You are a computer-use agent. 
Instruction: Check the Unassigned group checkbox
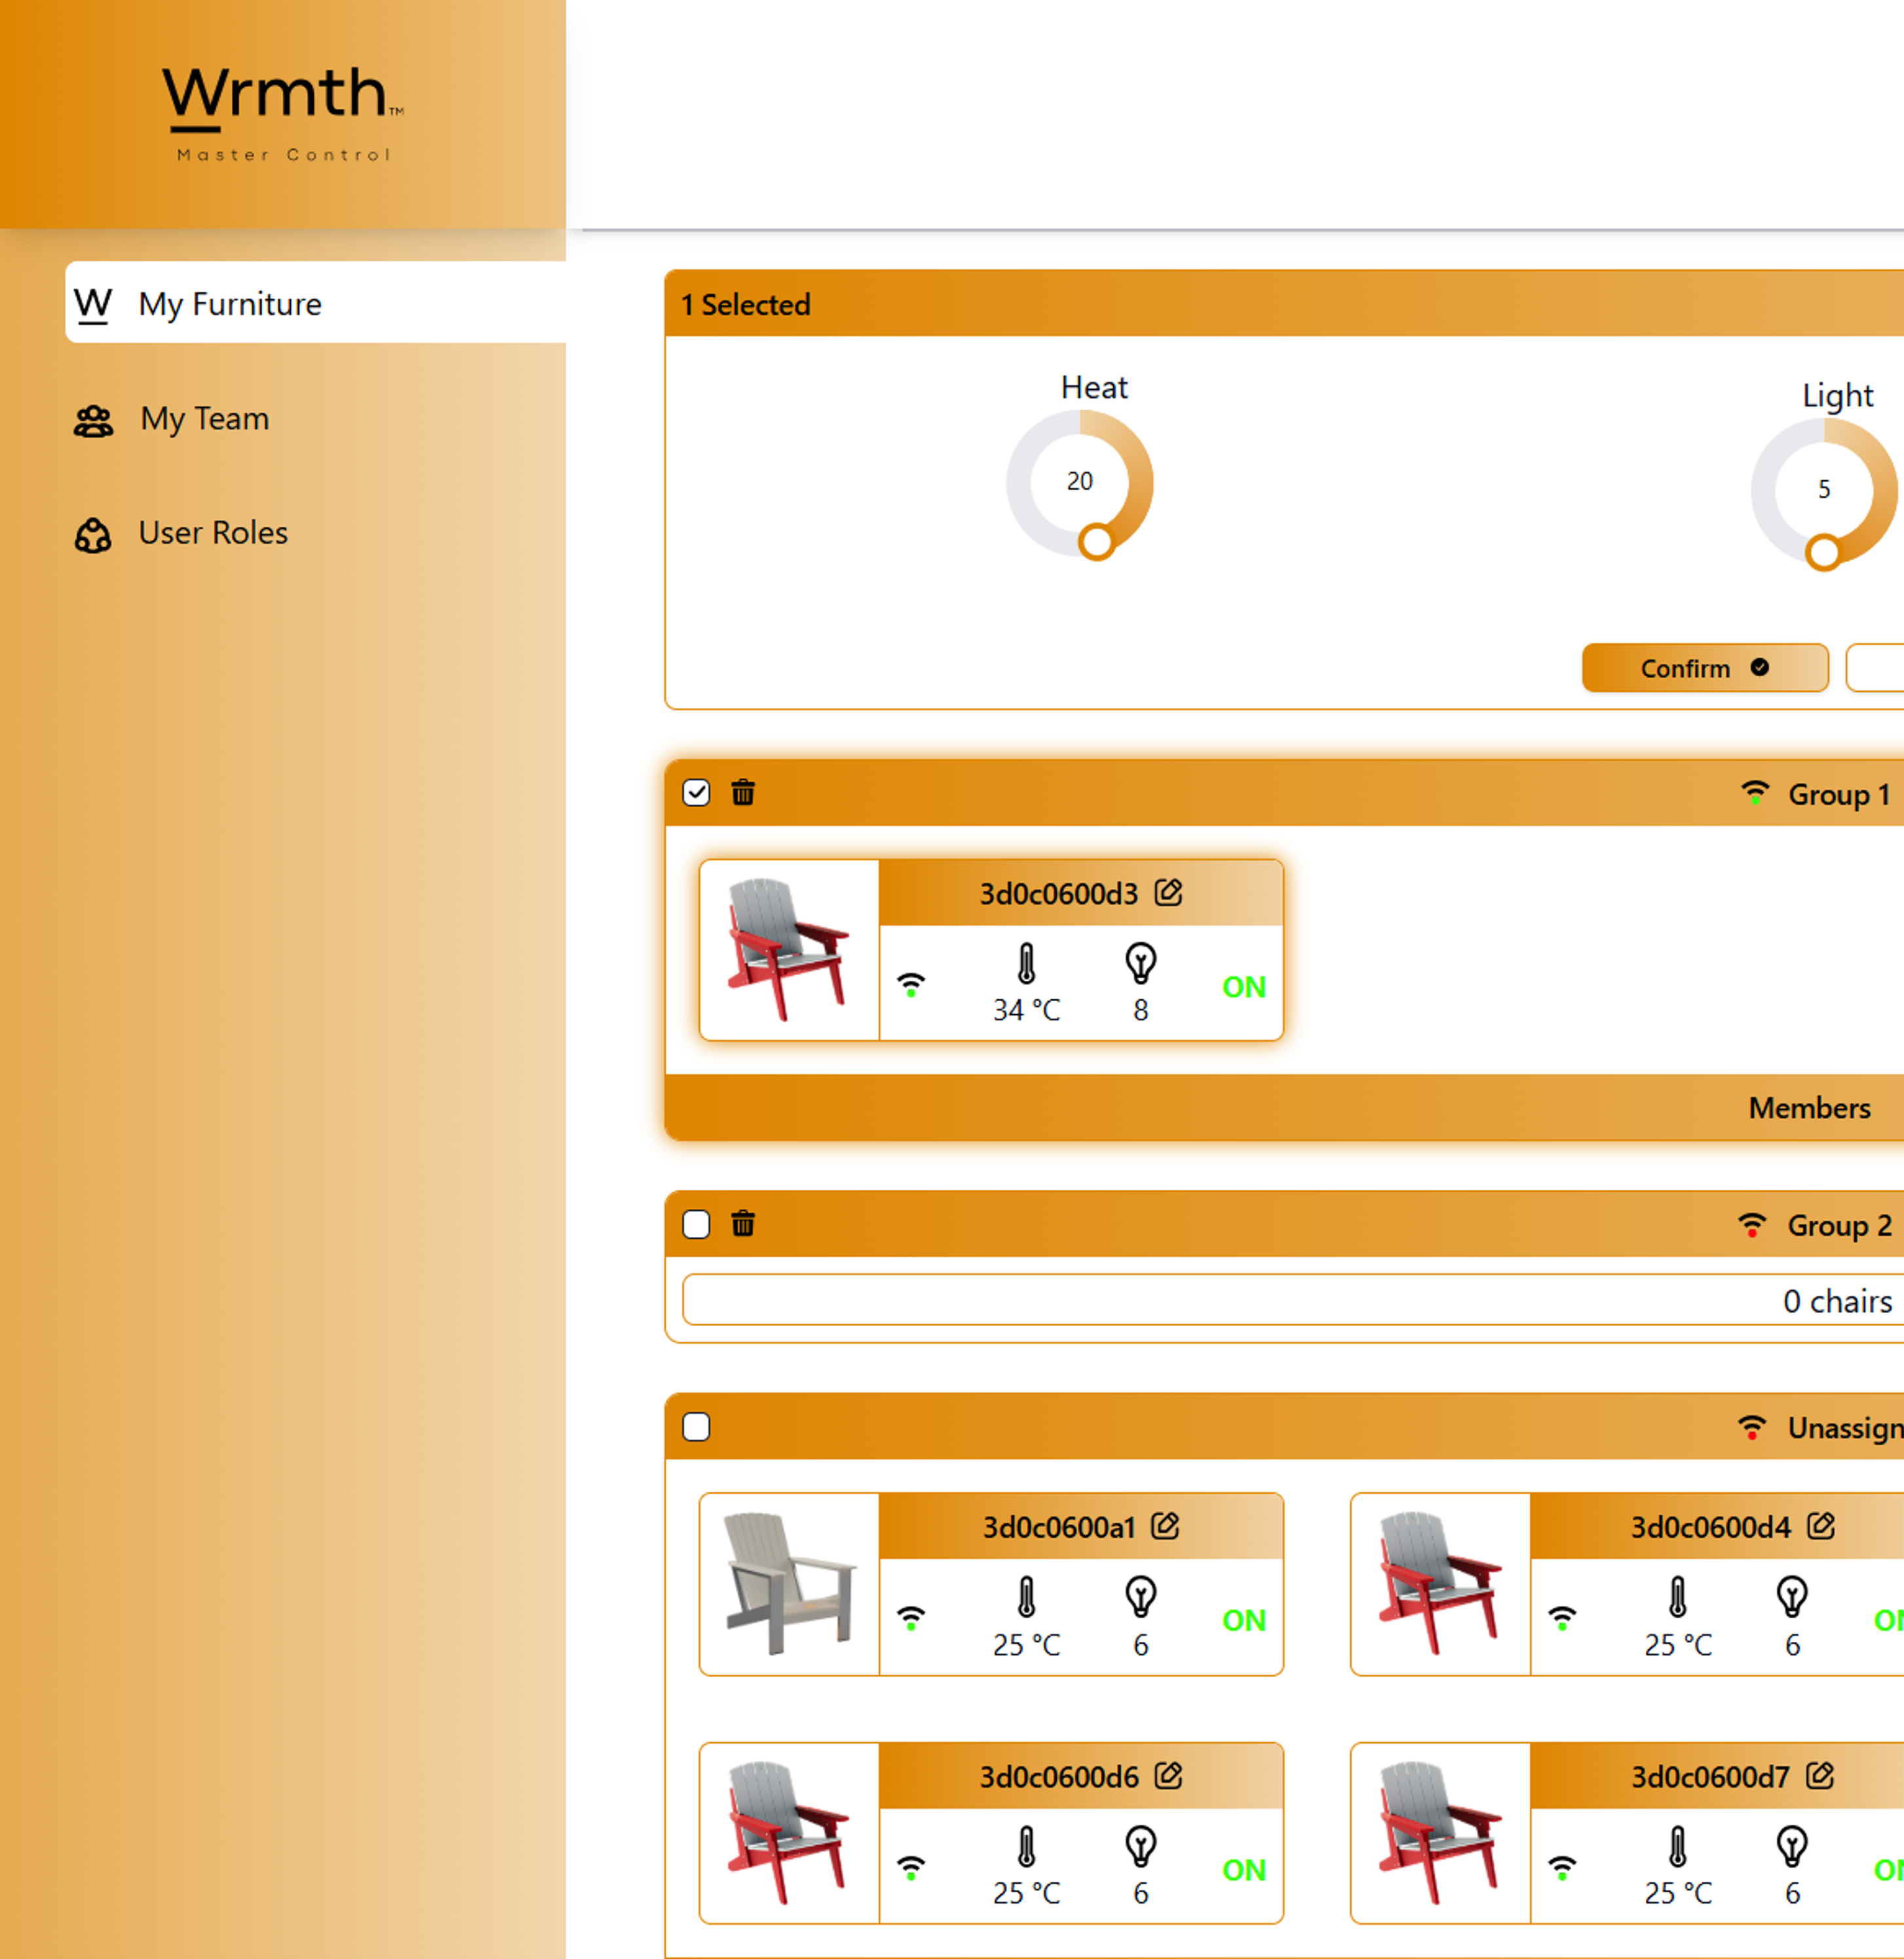(697, 1428)
